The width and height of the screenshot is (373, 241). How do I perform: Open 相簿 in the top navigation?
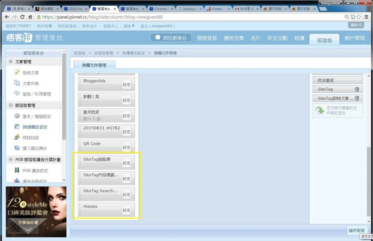[299, 38]
